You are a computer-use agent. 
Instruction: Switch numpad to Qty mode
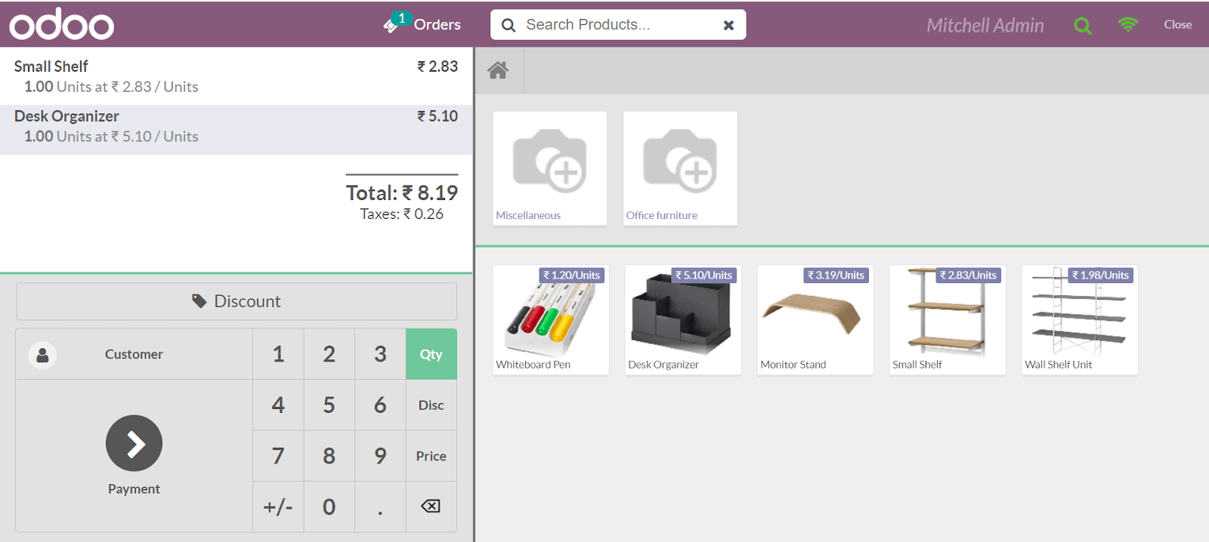(431, 354)
